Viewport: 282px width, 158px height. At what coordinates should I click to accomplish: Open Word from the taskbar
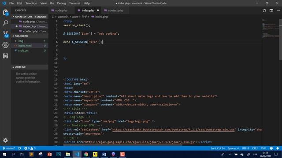pyautogui.click(x=104, y=154)
